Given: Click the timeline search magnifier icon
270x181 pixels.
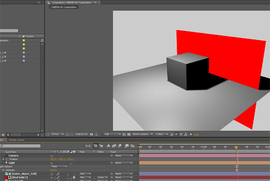Looking at the screenshot, I should [x=2, y=146].
